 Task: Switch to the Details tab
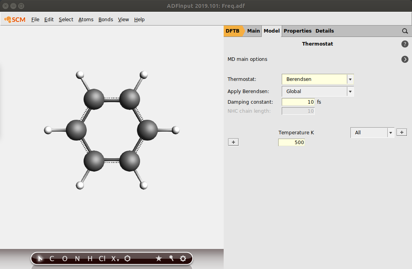pyautogui.click(x=325, y=31)
